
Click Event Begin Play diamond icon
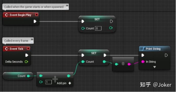click(x=7, y=15)
